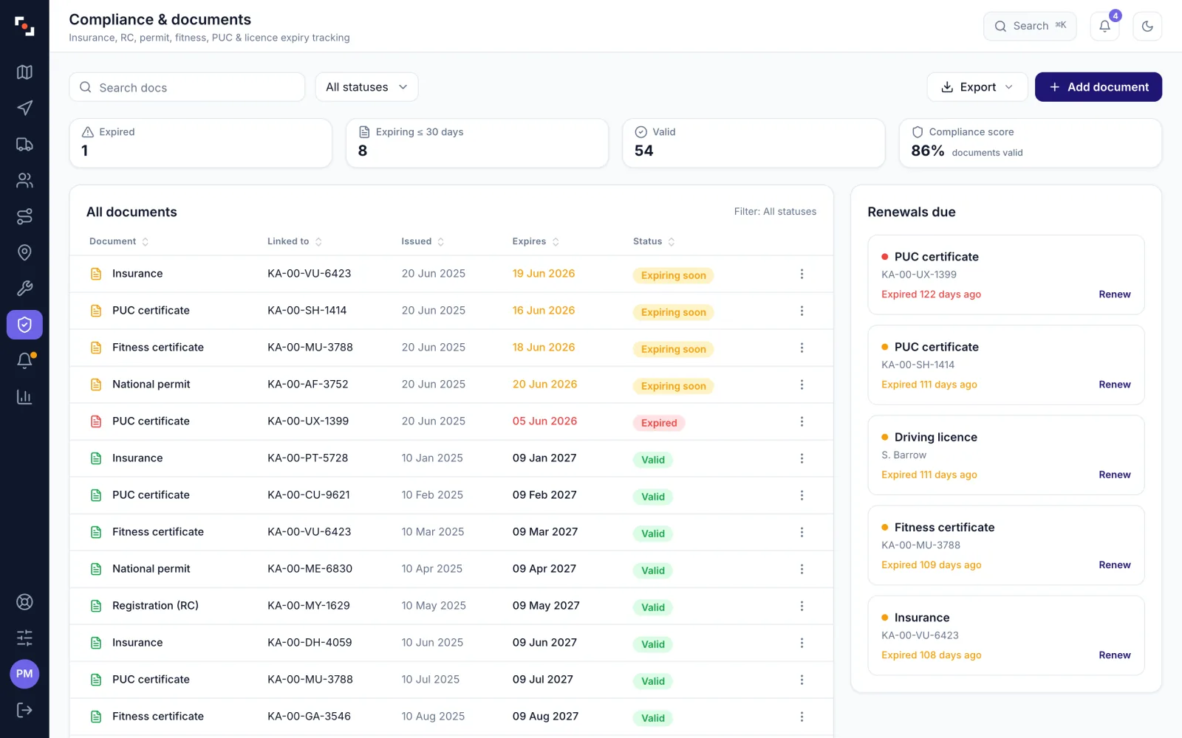Open row menu for Insurance KA-00-VU-6423 expiring 19 Jun 2026
The height and width of the screenshot is (738, 1182).
pyautogui.click(x=802, y=274)
